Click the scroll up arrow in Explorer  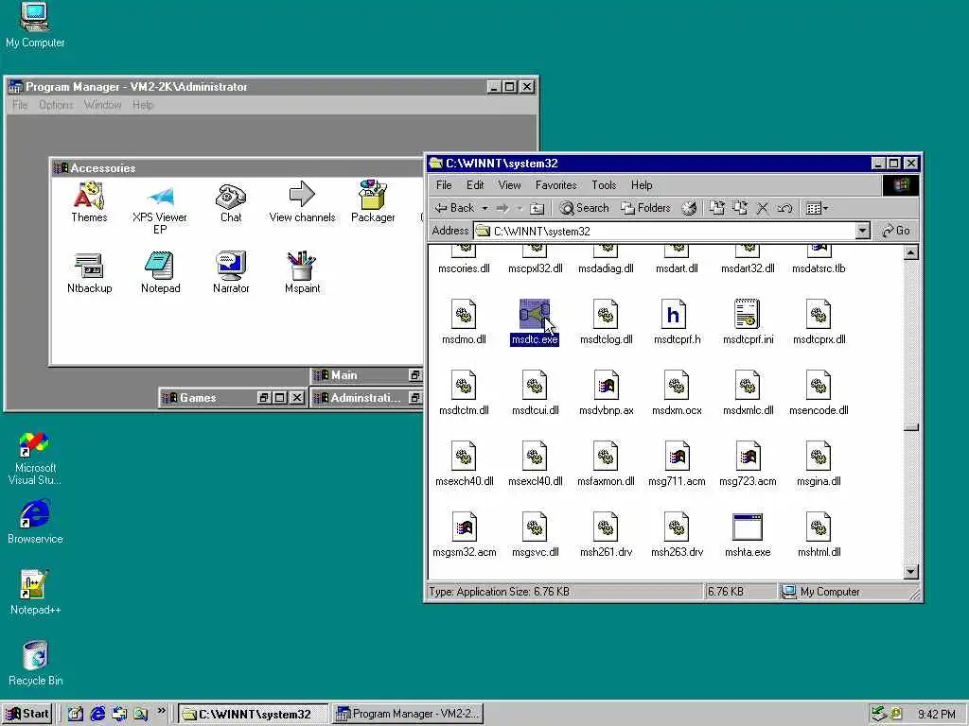click(911, 252)
